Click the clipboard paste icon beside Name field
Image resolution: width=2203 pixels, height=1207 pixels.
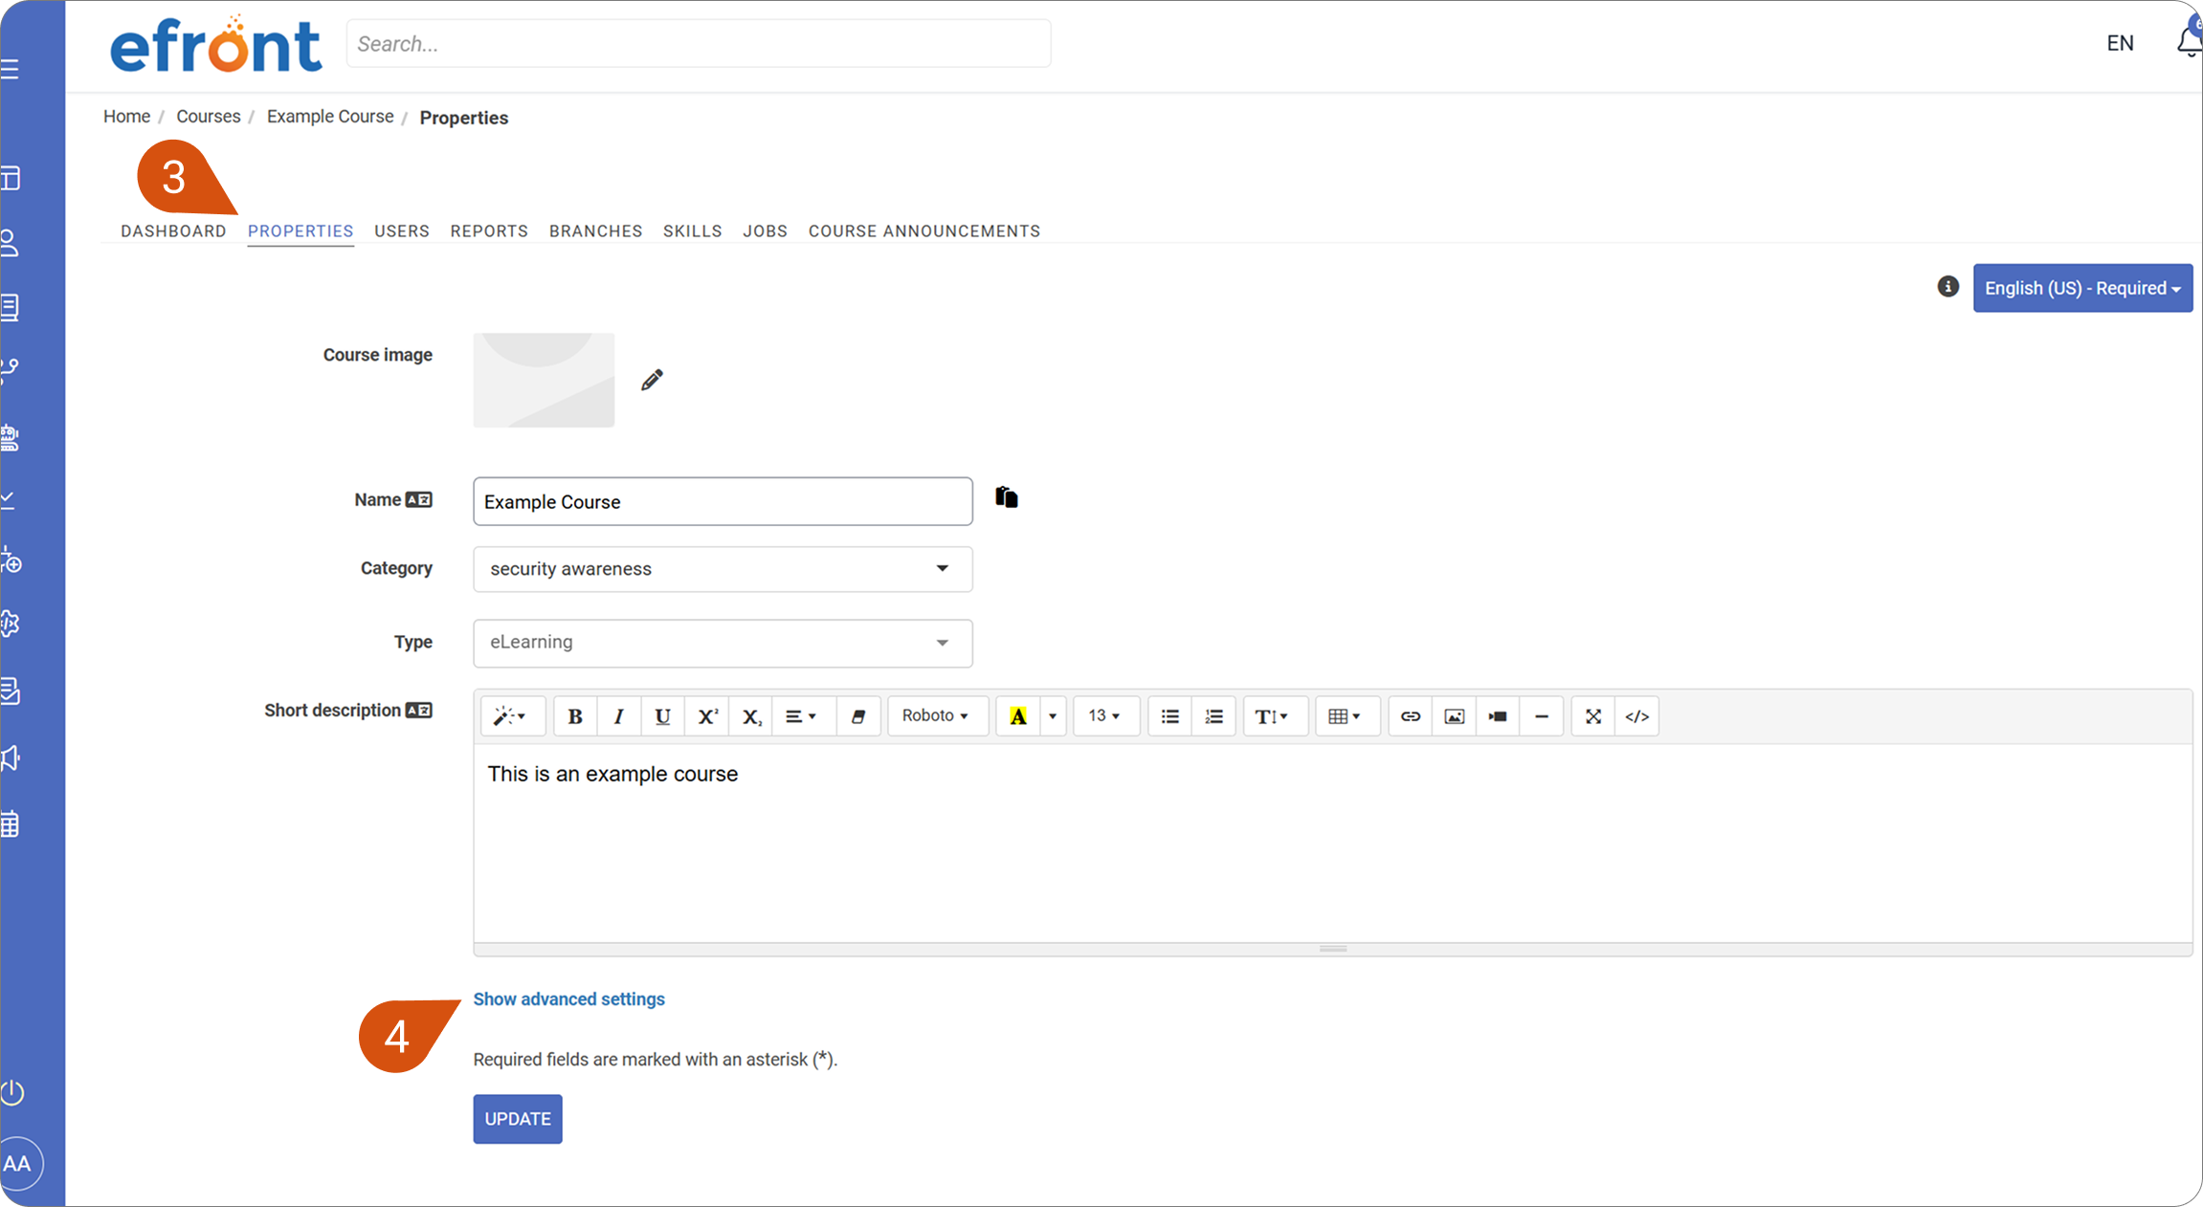click(1006, 497)
